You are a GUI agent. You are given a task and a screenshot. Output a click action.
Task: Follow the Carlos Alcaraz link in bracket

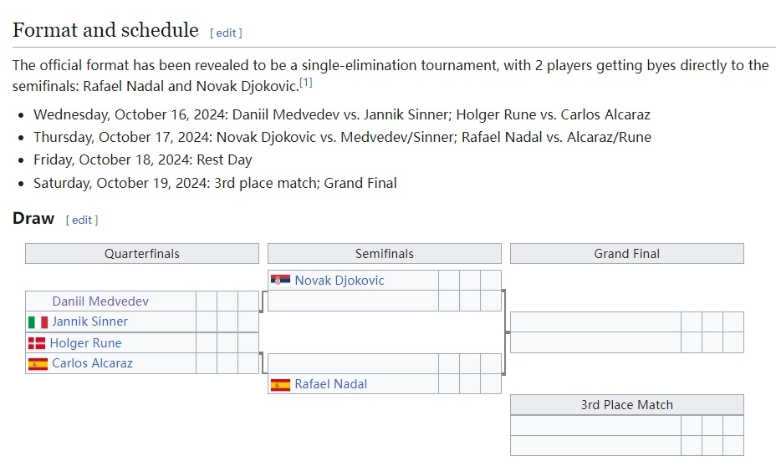pos(93,363)
